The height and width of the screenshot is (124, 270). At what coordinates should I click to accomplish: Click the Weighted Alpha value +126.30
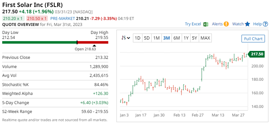tap(101, 94)
